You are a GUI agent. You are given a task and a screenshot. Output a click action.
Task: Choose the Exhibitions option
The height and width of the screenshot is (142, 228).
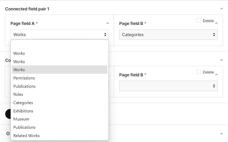click(23, 111)
